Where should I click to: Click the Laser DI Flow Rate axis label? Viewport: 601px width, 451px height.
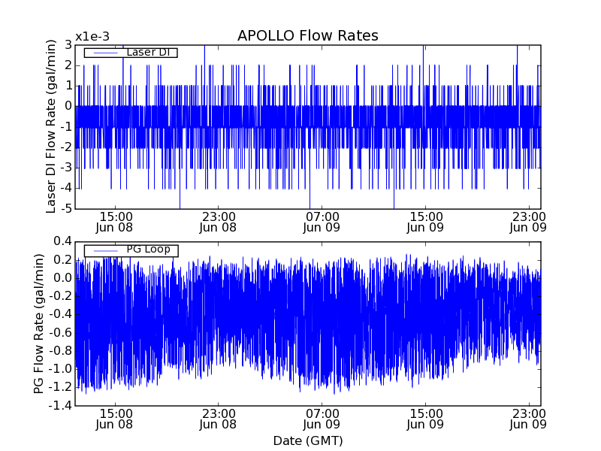50,126
